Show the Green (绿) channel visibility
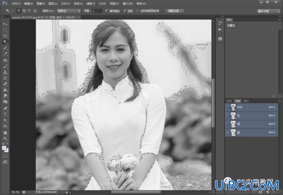The image size is (283, 195). click(228, 124)
